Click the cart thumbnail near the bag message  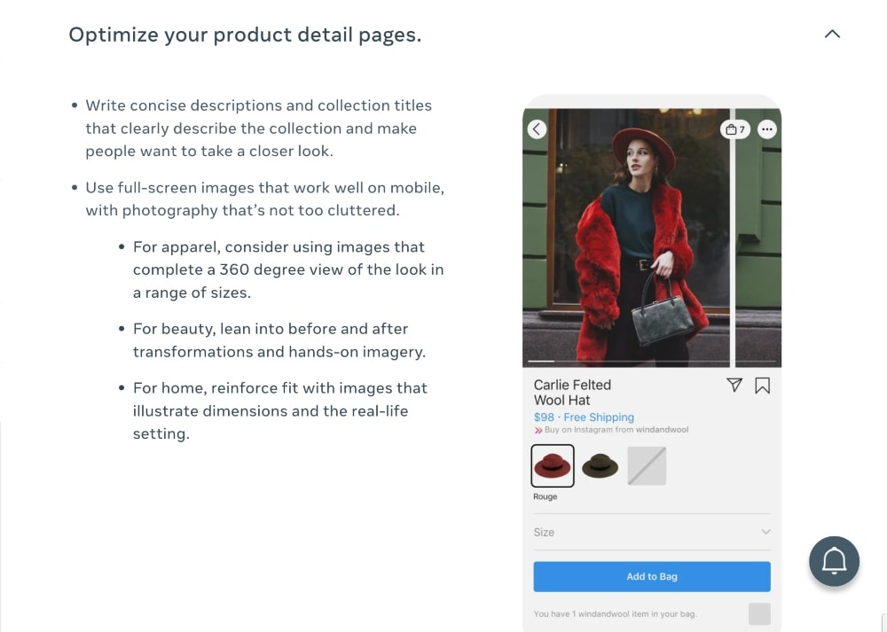tap(759, 612)
